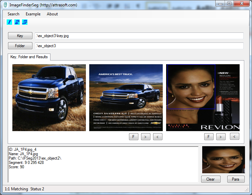This screenshot has width=252, height=195.
Task: Go to previous result under the Revlon image
Action: [235, 136]
